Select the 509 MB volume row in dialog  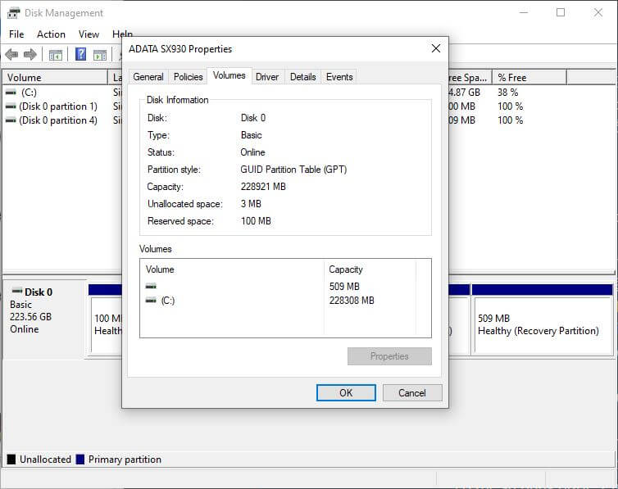[279, 286]
